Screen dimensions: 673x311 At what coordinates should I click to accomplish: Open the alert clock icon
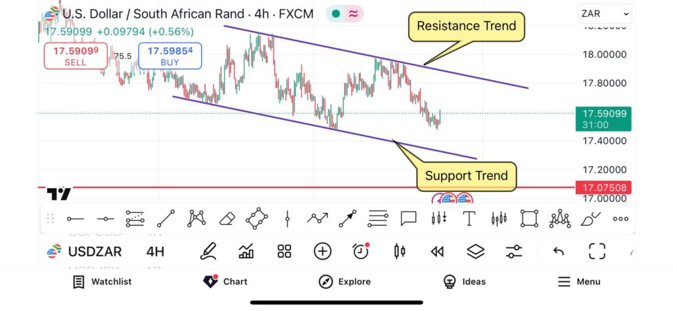tap(360, 251)
